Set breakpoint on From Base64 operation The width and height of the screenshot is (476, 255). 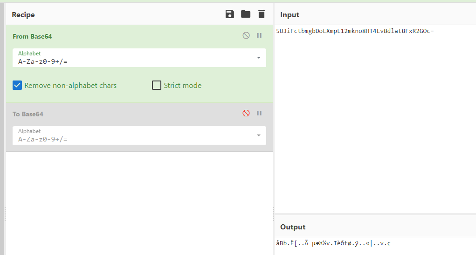[x=259, y=35]
